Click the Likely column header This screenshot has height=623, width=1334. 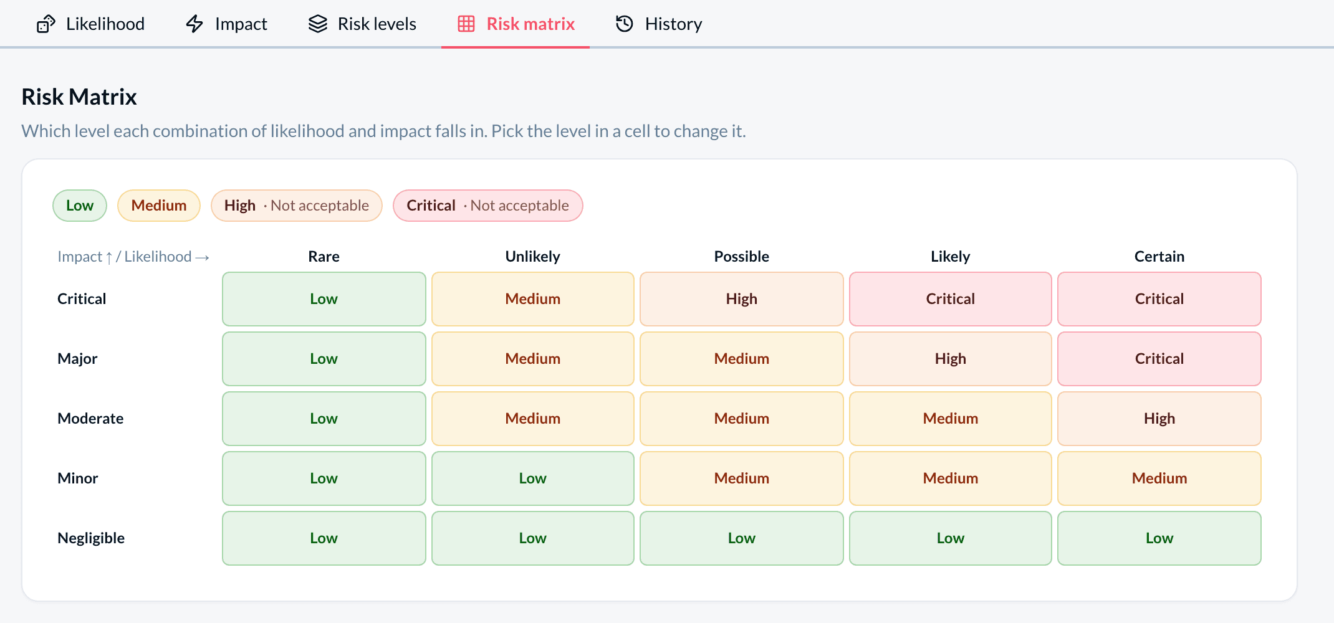click(x=951, y=257)
